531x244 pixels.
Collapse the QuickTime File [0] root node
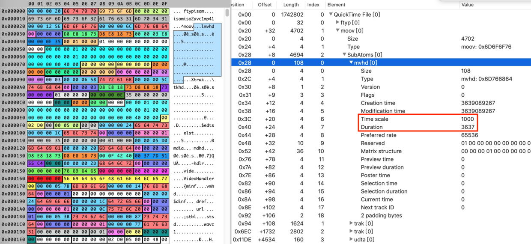331,15
